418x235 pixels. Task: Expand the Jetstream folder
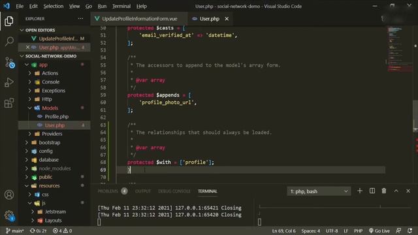[x=33, y=211]
